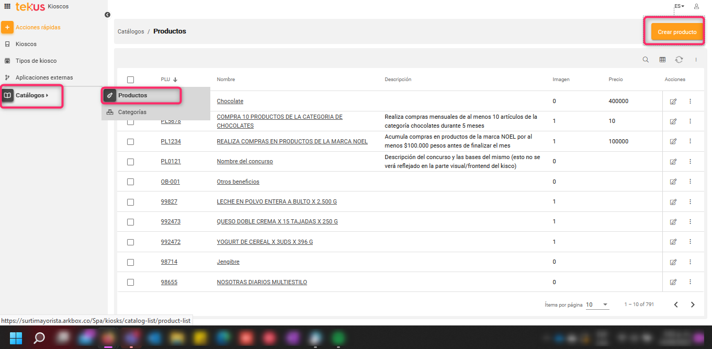The width and height of the screenshot is (712, 349).
Task: Open the toolbar's three-dot options menu
Action: tap(696, 59)
